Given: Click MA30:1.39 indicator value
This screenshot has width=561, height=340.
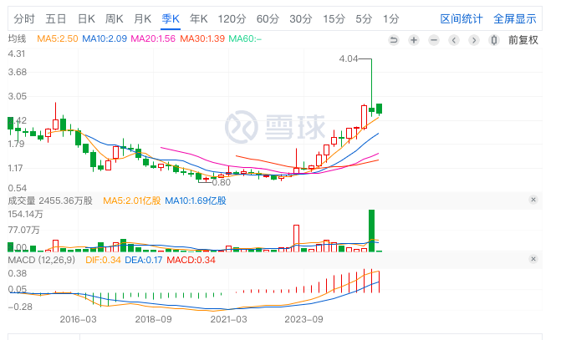Looking at the screenshot, I should pos(202,38).
